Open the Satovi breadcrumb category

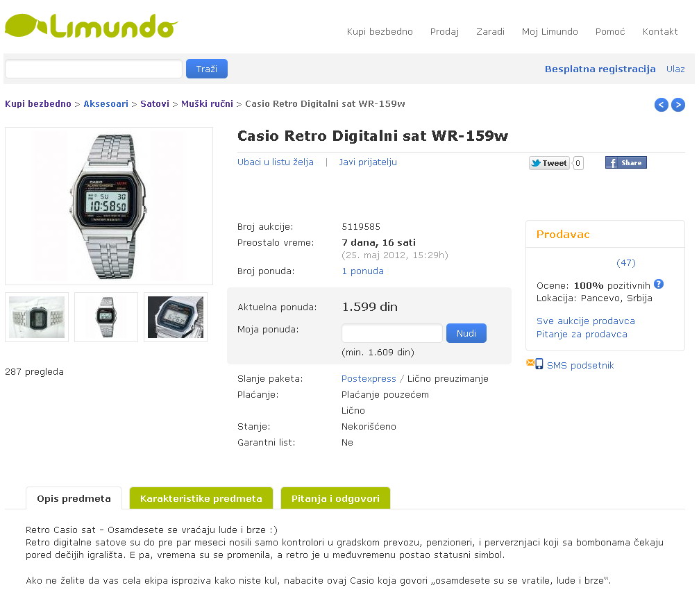155,104
